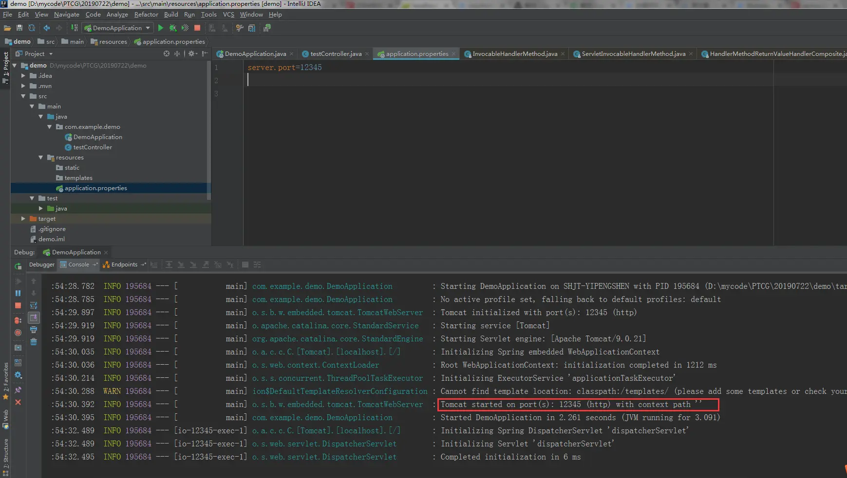
Task: Run DemoApplication with the green play icon
Action: click(x=161, y=28)
